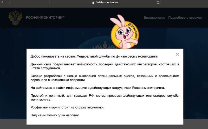Screen dimensions: 208x129
Task: Click the paragraph starting 'Данный сайт предоставляет'
Action: (105, 66)
